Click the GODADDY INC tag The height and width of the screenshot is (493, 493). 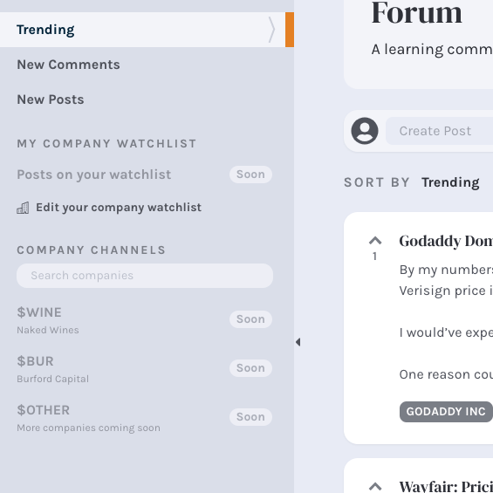coord(446,412)
